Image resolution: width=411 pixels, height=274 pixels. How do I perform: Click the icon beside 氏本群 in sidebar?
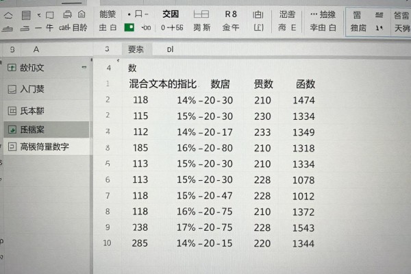pyautogui.click(x=12, y=111)
